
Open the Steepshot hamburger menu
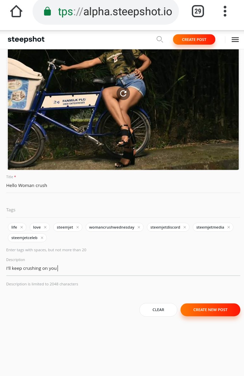tap(235, 40)
